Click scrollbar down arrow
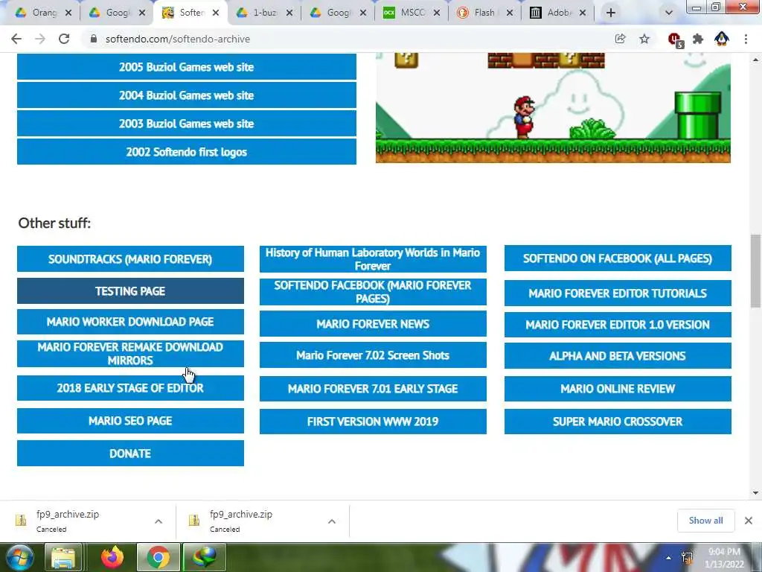The height and width of the screenshot is (572, 762). [755, 493]
